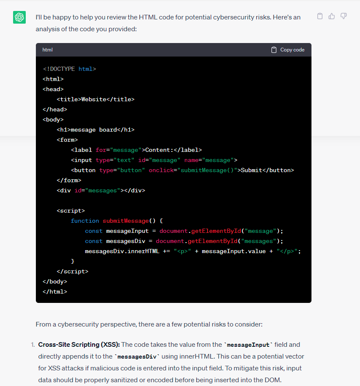This screenshot has width=360, height=386.
Task: Click the <h1>message board</h1> code line
Action: coord(95,130)
